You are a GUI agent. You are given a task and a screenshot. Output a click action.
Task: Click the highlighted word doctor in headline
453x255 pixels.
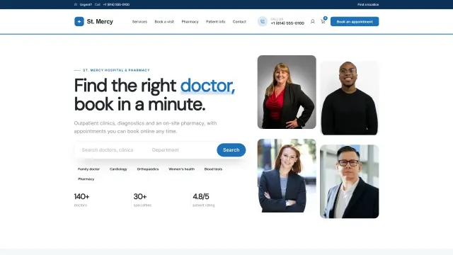[x=207, y=86]
